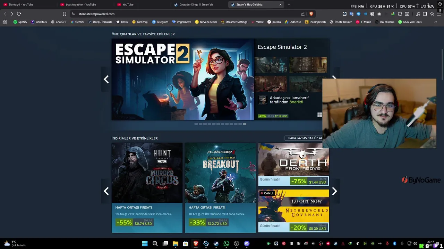
Task: Preview the top-left Escape Simulator 2 screenshot
Action: [271, 65]
